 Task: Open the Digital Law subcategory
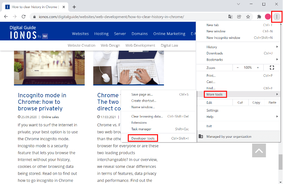point(169,46)
